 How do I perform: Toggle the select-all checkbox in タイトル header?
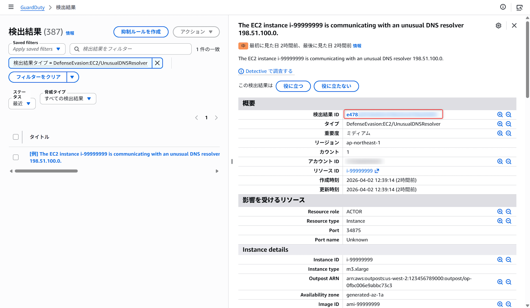pos(16,137)
